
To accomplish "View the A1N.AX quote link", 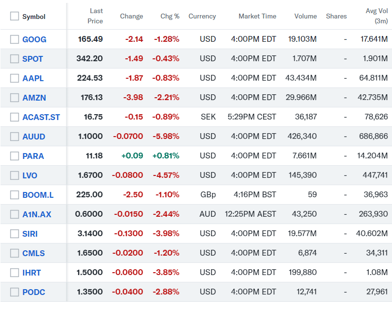I will 35,214.
